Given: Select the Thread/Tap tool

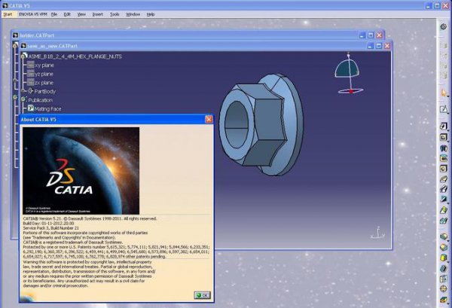Looking at the screenshot, I should 444,288.
